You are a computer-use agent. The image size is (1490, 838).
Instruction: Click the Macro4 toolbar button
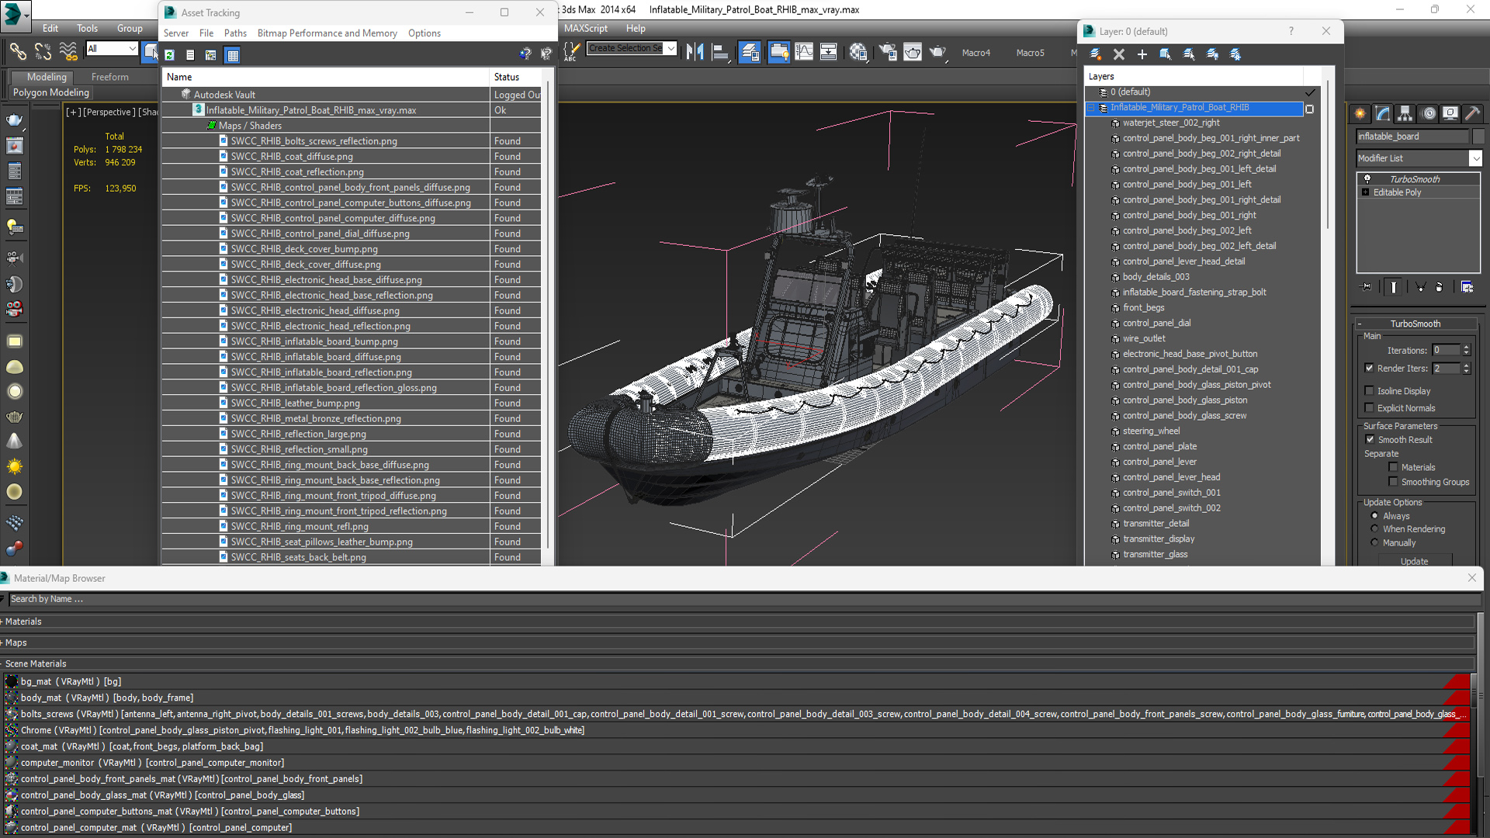[975, 53]
